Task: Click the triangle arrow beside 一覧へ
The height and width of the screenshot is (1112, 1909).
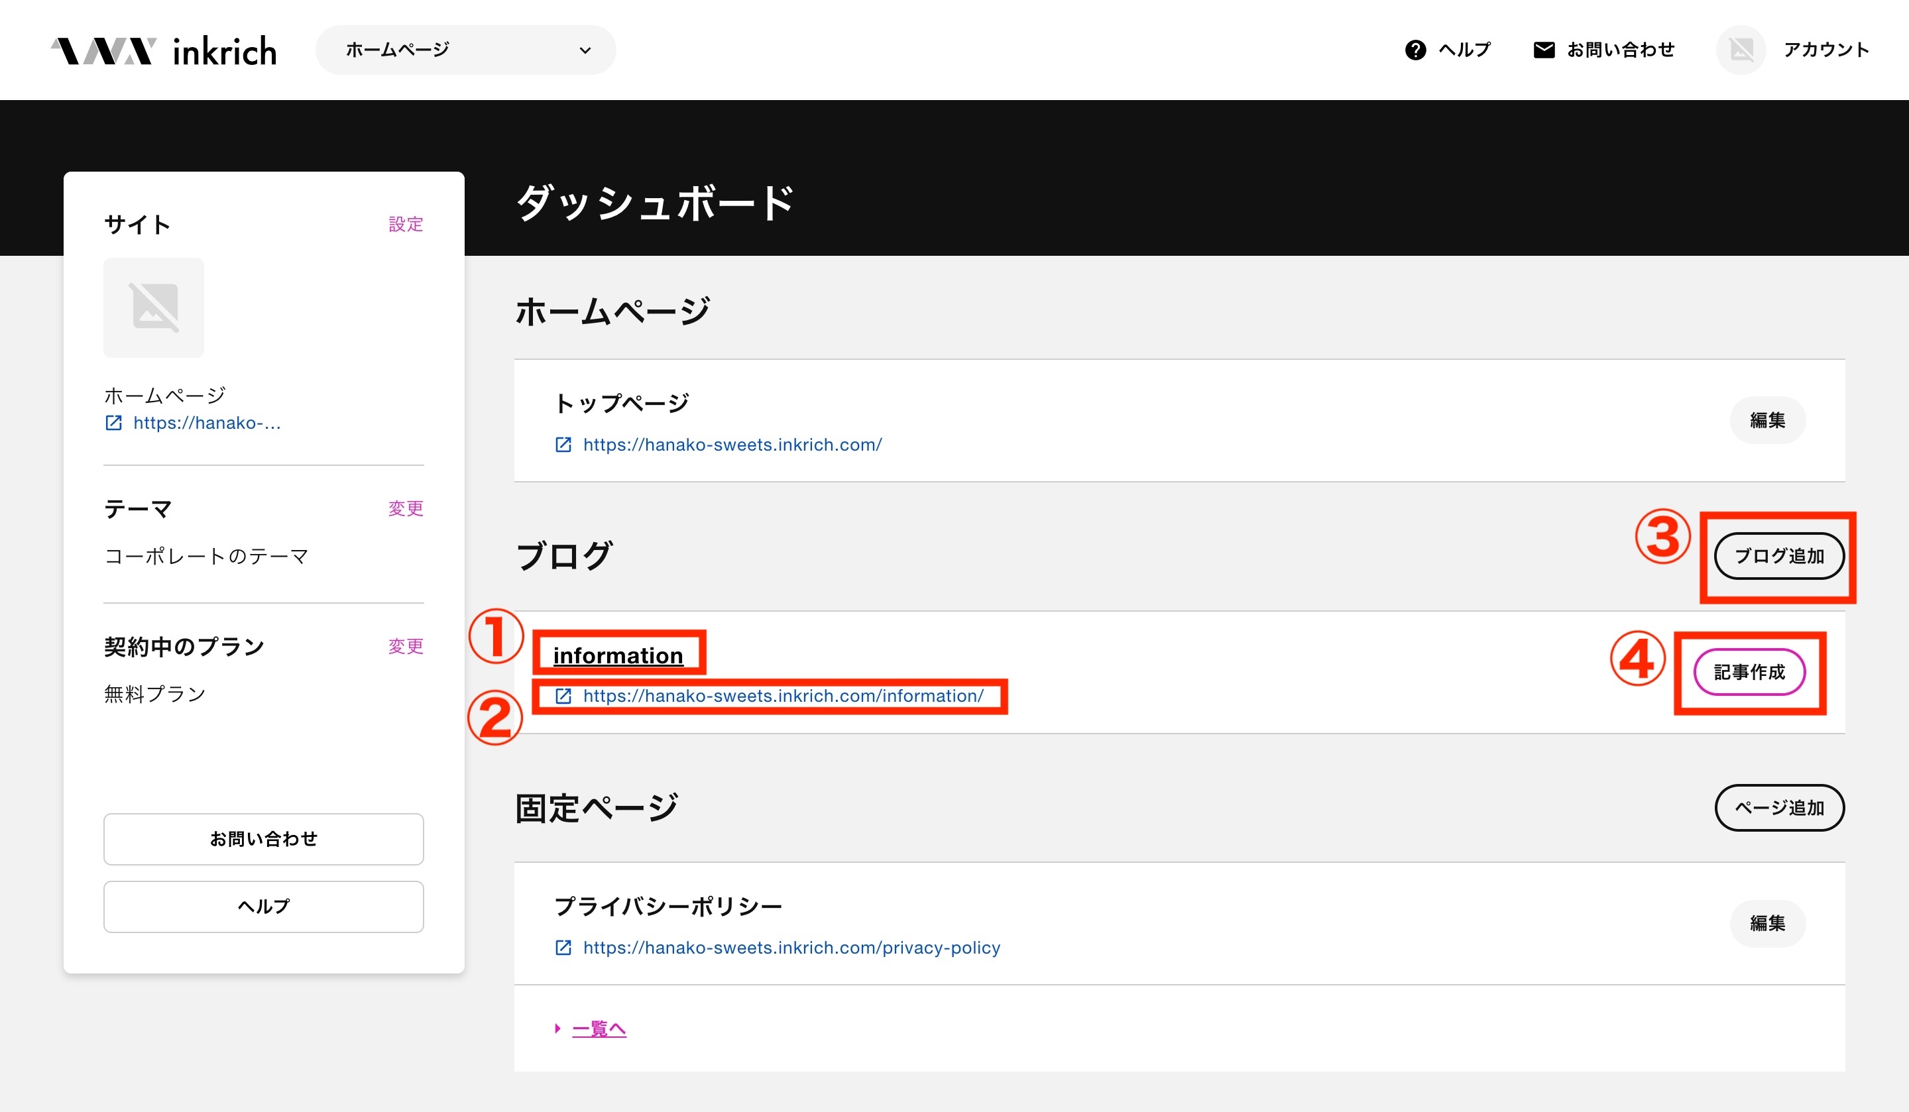Action: pos(557,1029)
